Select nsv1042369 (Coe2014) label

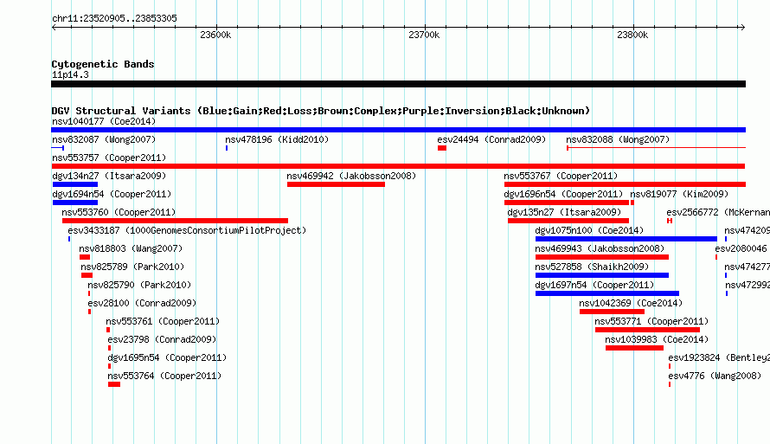coord(631,303)
